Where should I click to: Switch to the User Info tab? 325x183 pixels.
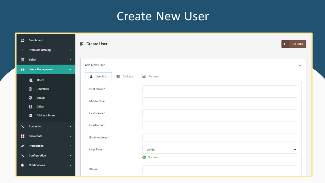pos(98,77)
